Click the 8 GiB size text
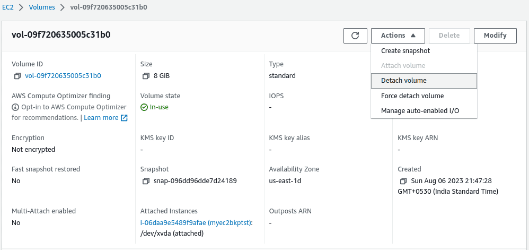 point(162,76)
